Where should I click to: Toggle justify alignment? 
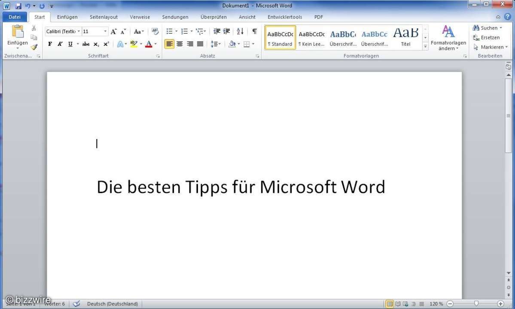click(200, 44)
